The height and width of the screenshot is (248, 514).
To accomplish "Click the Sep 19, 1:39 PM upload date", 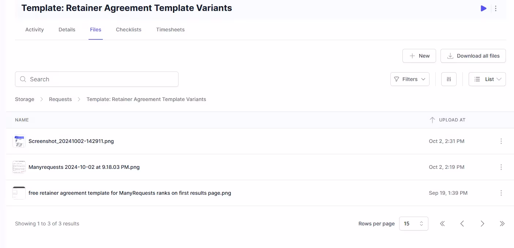I will (x=448, y=193).
